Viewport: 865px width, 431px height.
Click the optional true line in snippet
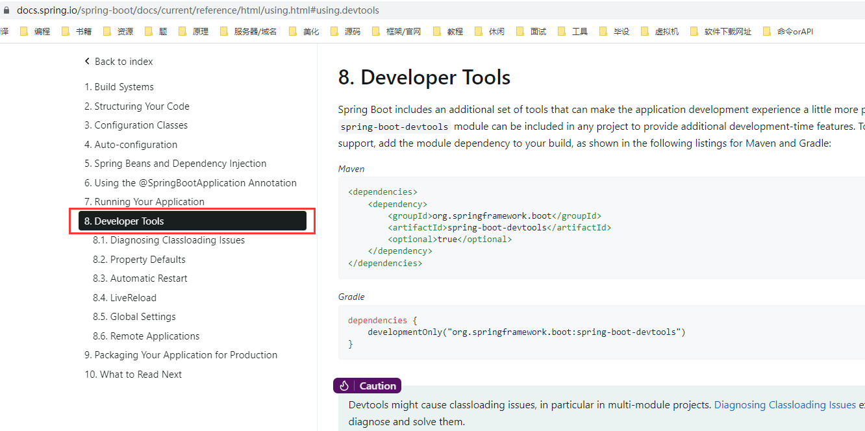(450, 239)
